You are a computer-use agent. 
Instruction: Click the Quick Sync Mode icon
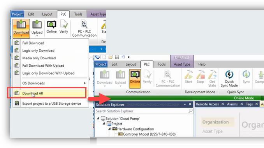(x=229, y=78)
